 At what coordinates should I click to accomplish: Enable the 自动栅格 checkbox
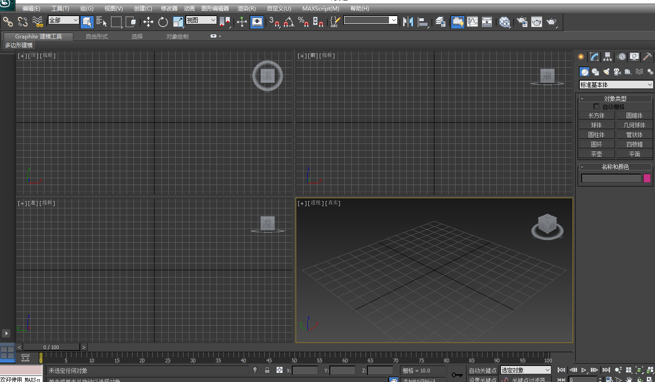pyautogui.click(x=596, y=107)
